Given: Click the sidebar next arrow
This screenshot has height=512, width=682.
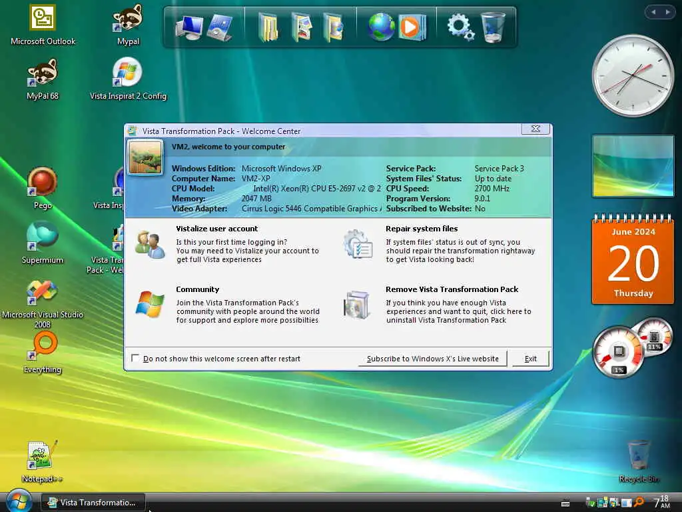Looking at the screenshot, I should point(667,12).
